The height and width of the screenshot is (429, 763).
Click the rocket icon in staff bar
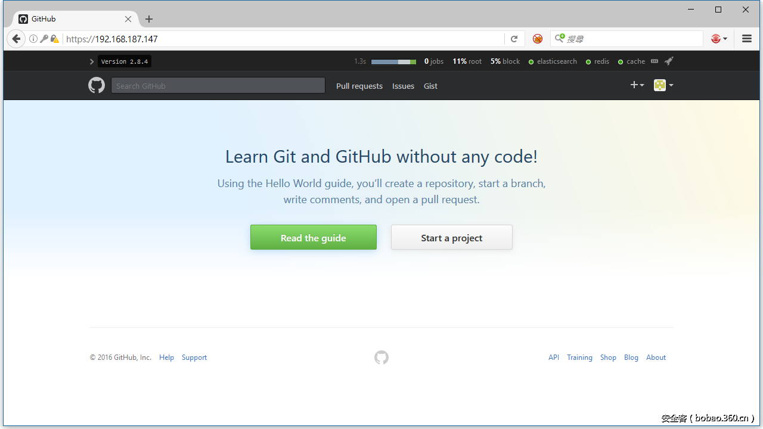[669, 61]
